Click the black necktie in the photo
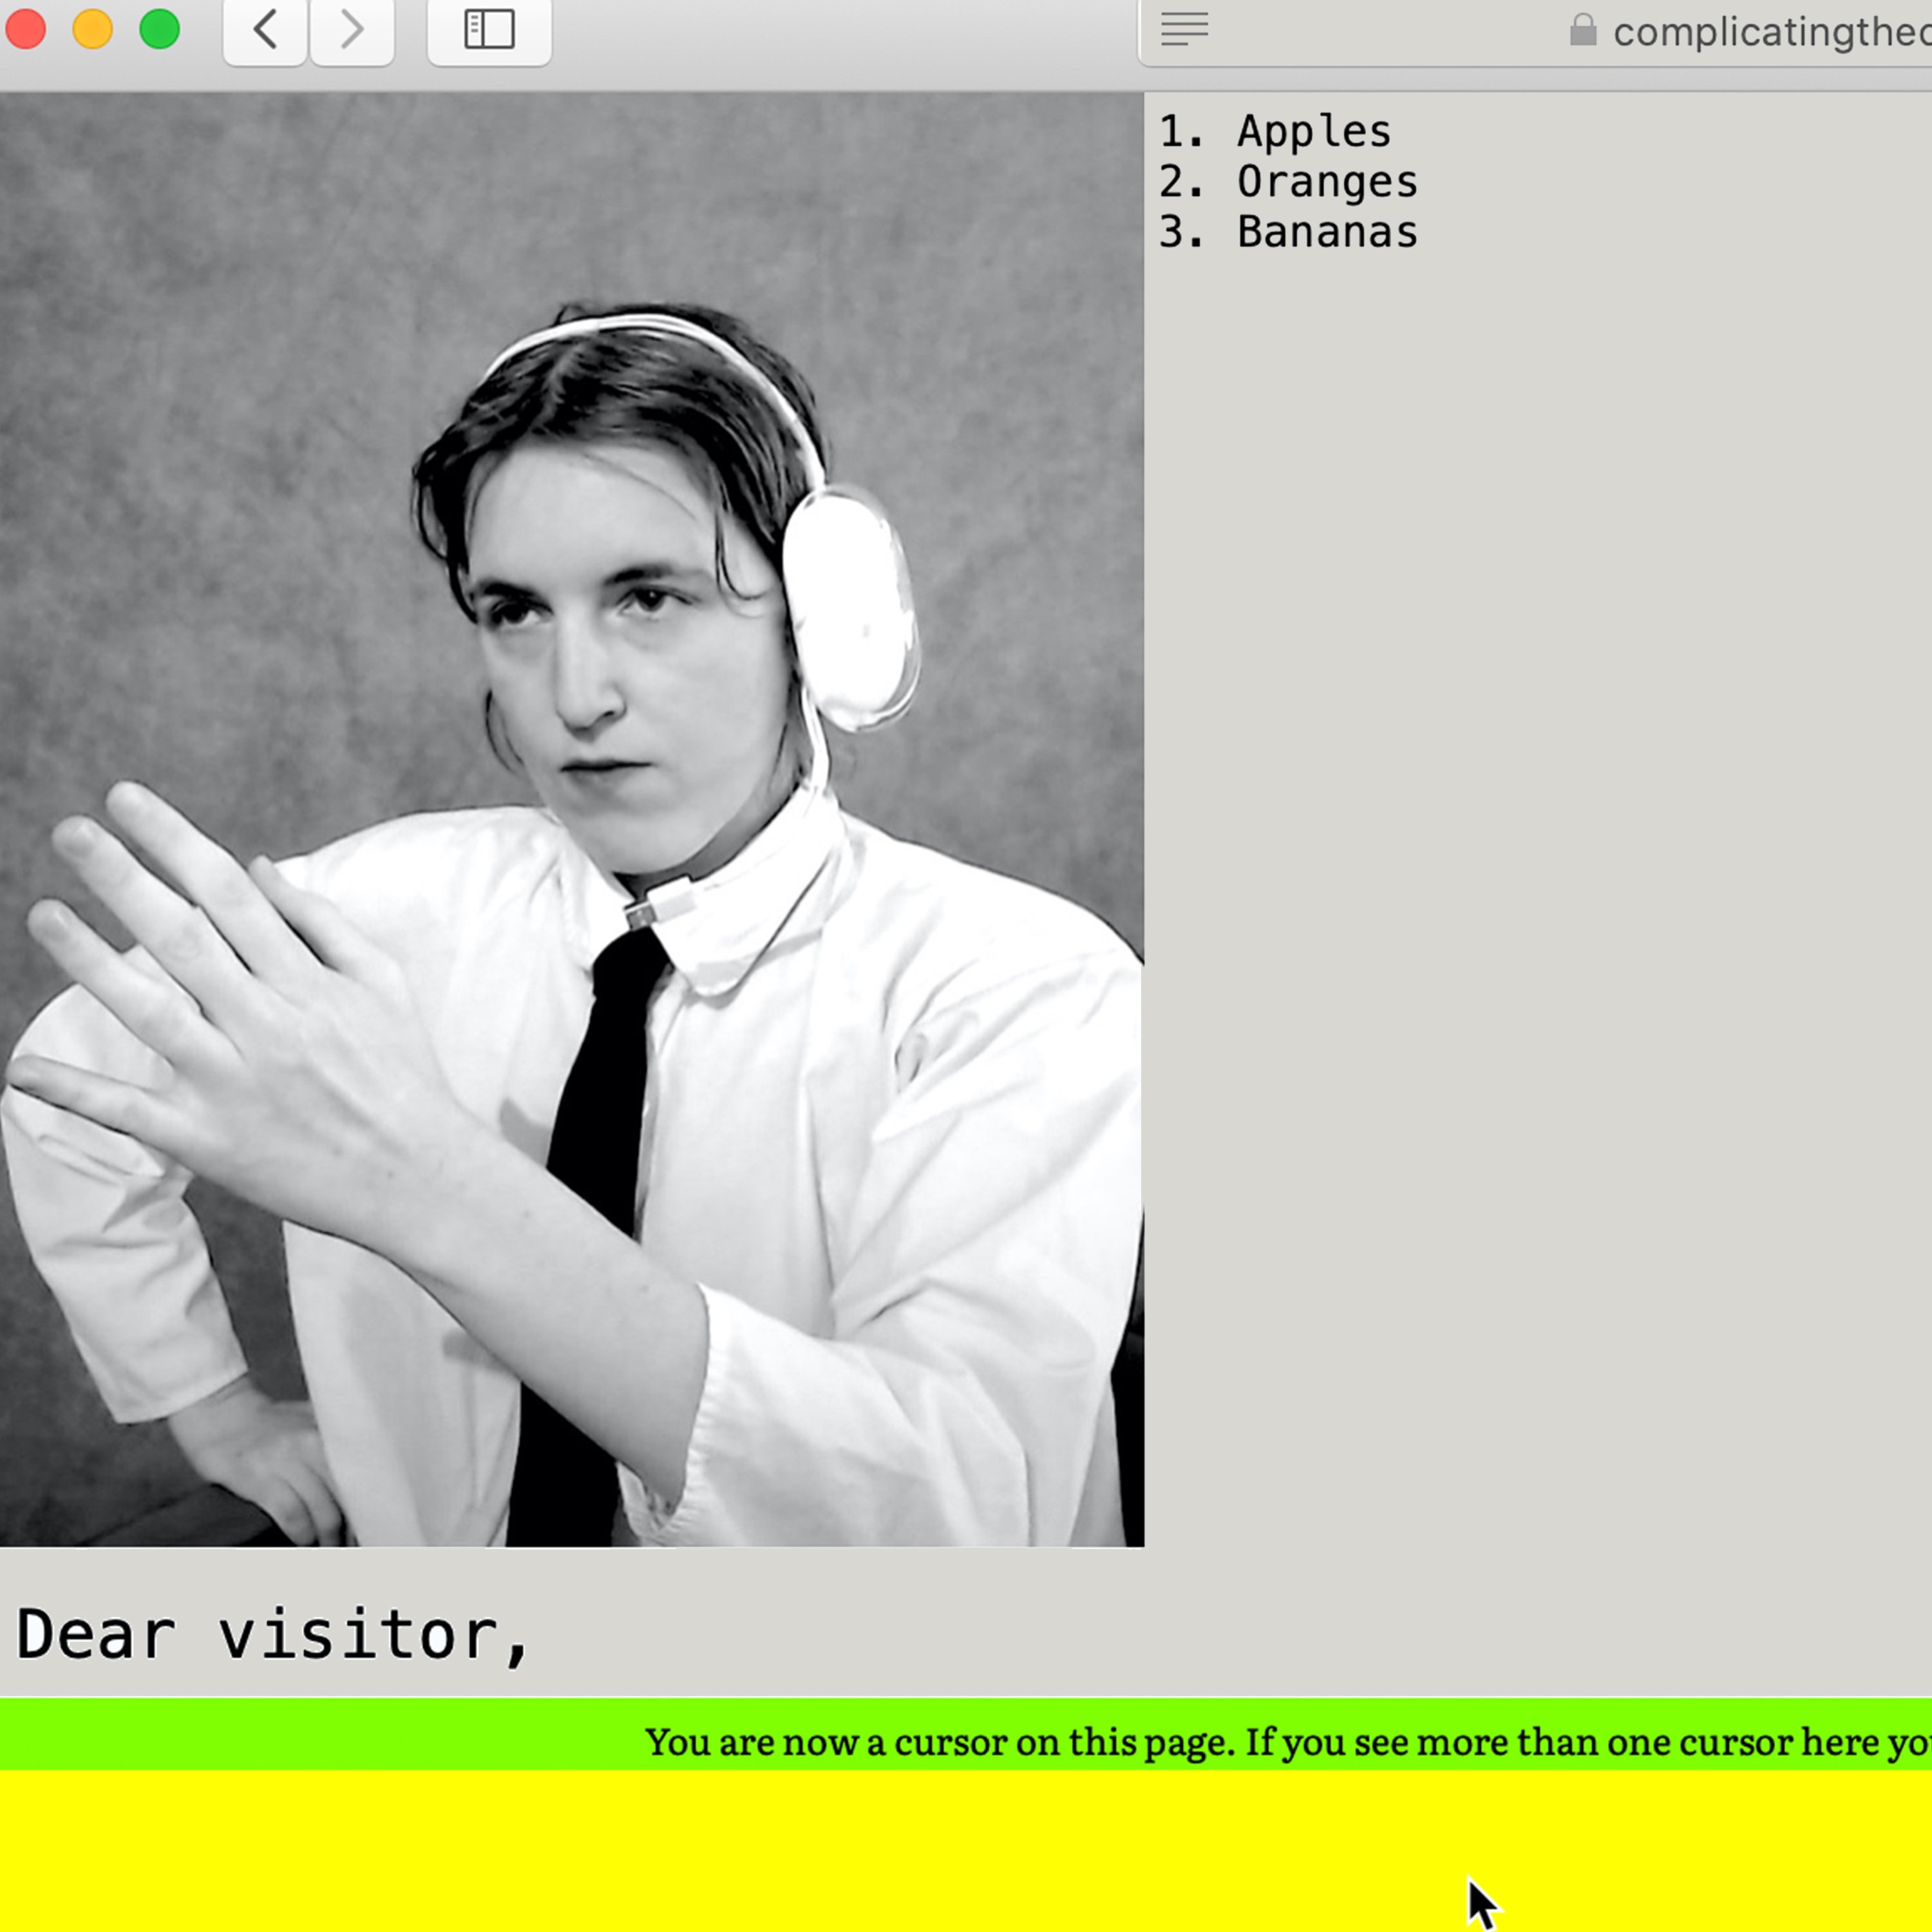Viewport: 1932px width, 1932px height. coord(590,1230)
